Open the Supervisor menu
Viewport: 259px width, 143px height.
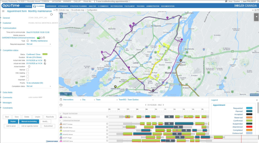tap(51, 6)
